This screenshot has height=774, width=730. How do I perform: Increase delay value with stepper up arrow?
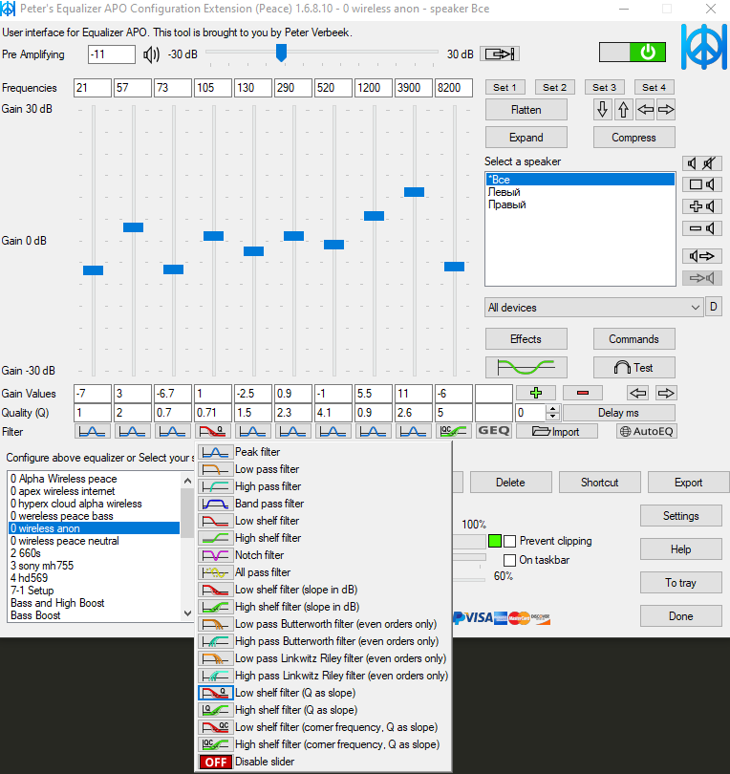553,408
